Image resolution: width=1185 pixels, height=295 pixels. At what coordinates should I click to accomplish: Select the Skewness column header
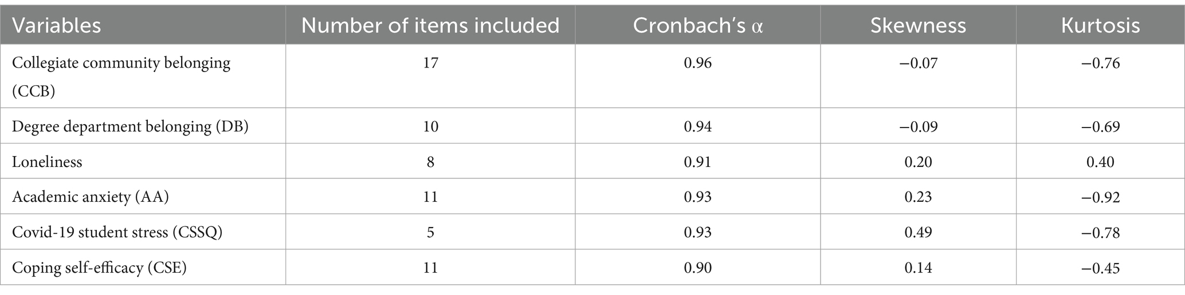918,25
